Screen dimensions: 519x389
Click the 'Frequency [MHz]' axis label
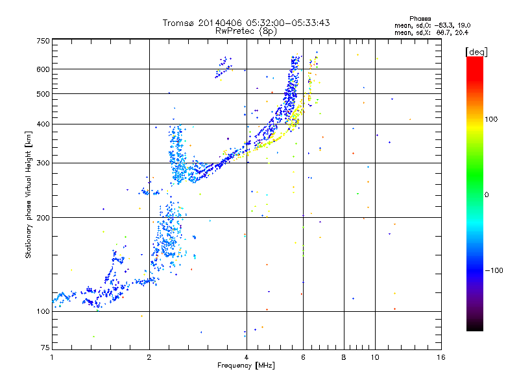pos(246,366)
